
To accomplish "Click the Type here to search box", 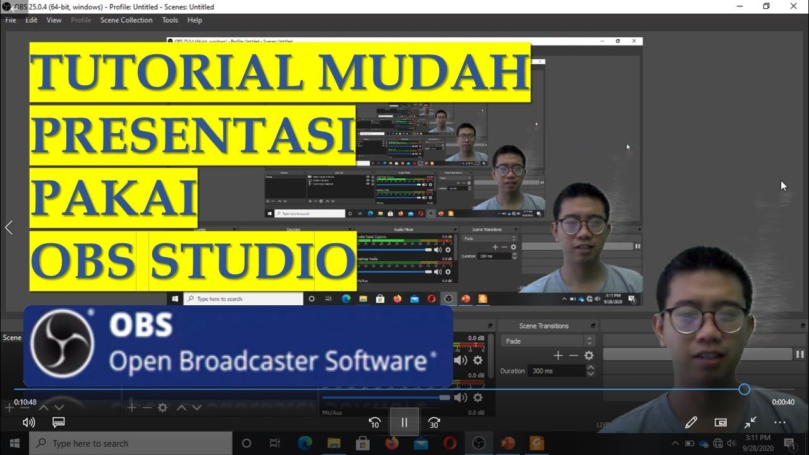I will (x=131, y=443).
